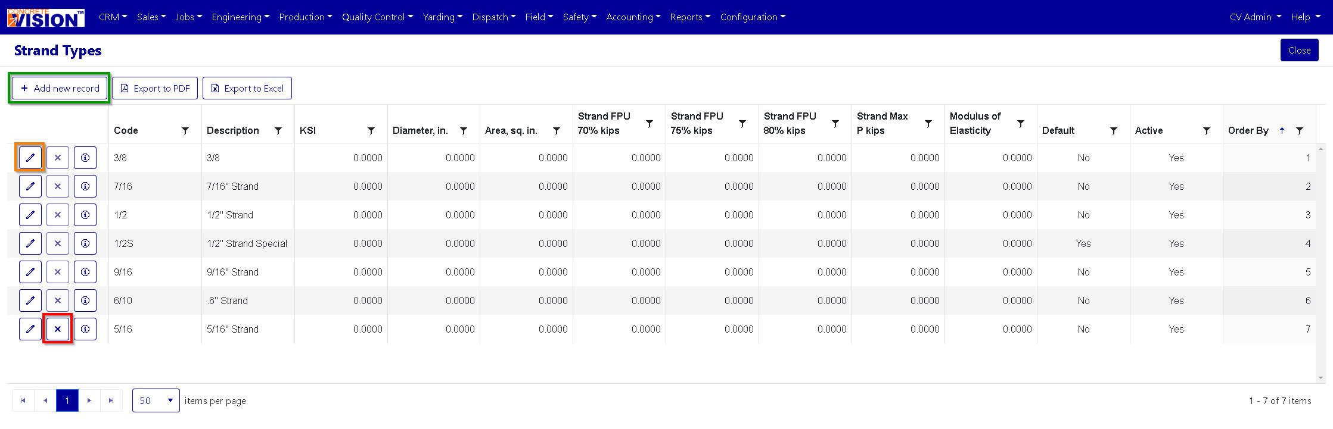Delete the 7/16 strand record
Screen dimensions: 1333x429
(58, 186)
